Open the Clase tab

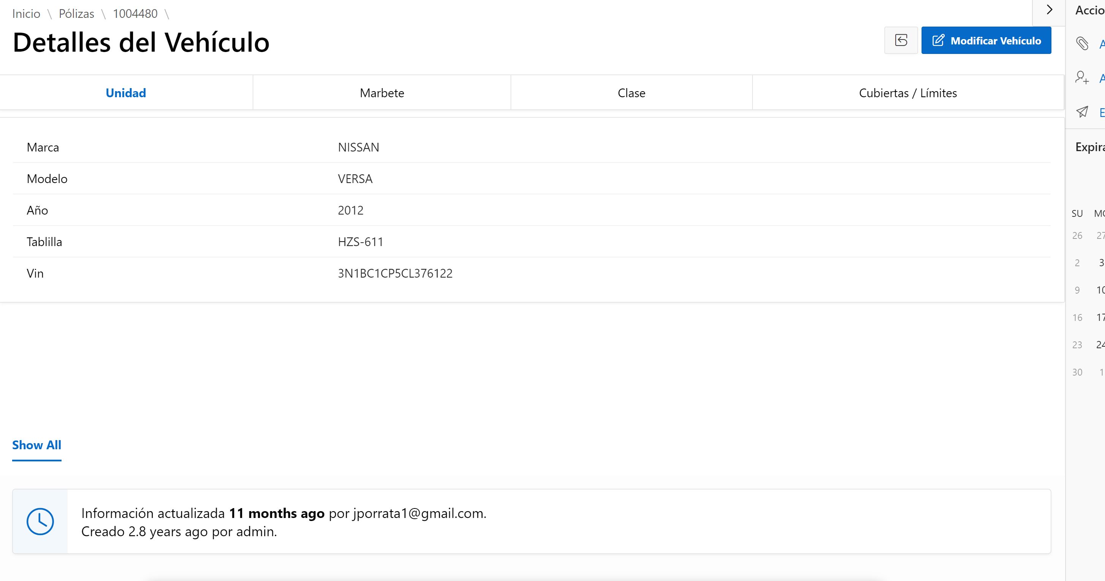[x=631, y=93]
